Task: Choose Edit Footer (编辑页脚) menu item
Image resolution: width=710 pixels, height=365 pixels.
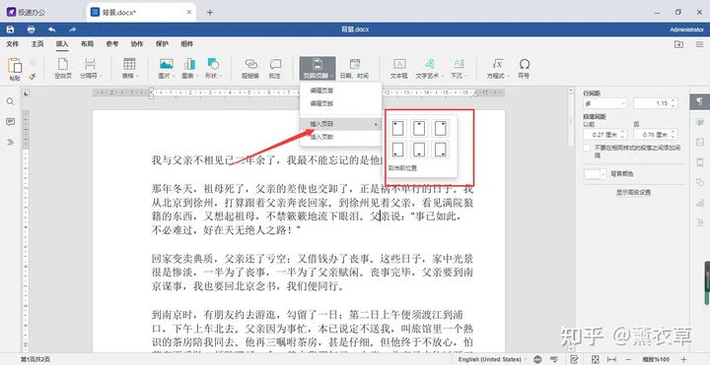Action: (341, 103)
